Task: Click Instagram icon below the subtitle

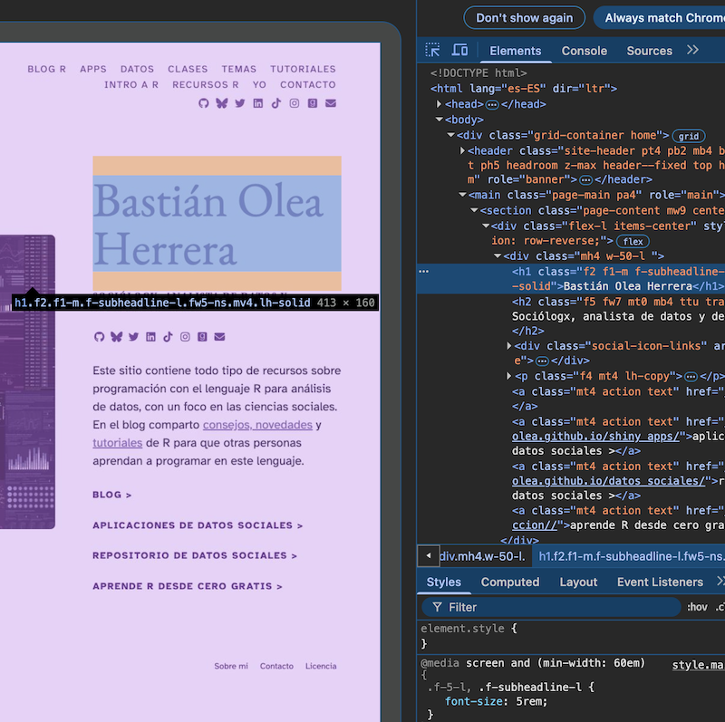Action: [185, 337]
